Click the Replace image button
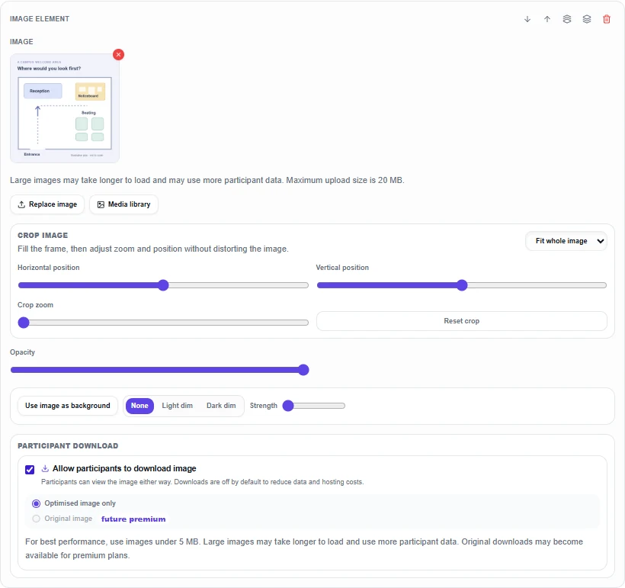The height and width of the screenshot is (588, 625). pyautogui.click(x=47, y=204)
